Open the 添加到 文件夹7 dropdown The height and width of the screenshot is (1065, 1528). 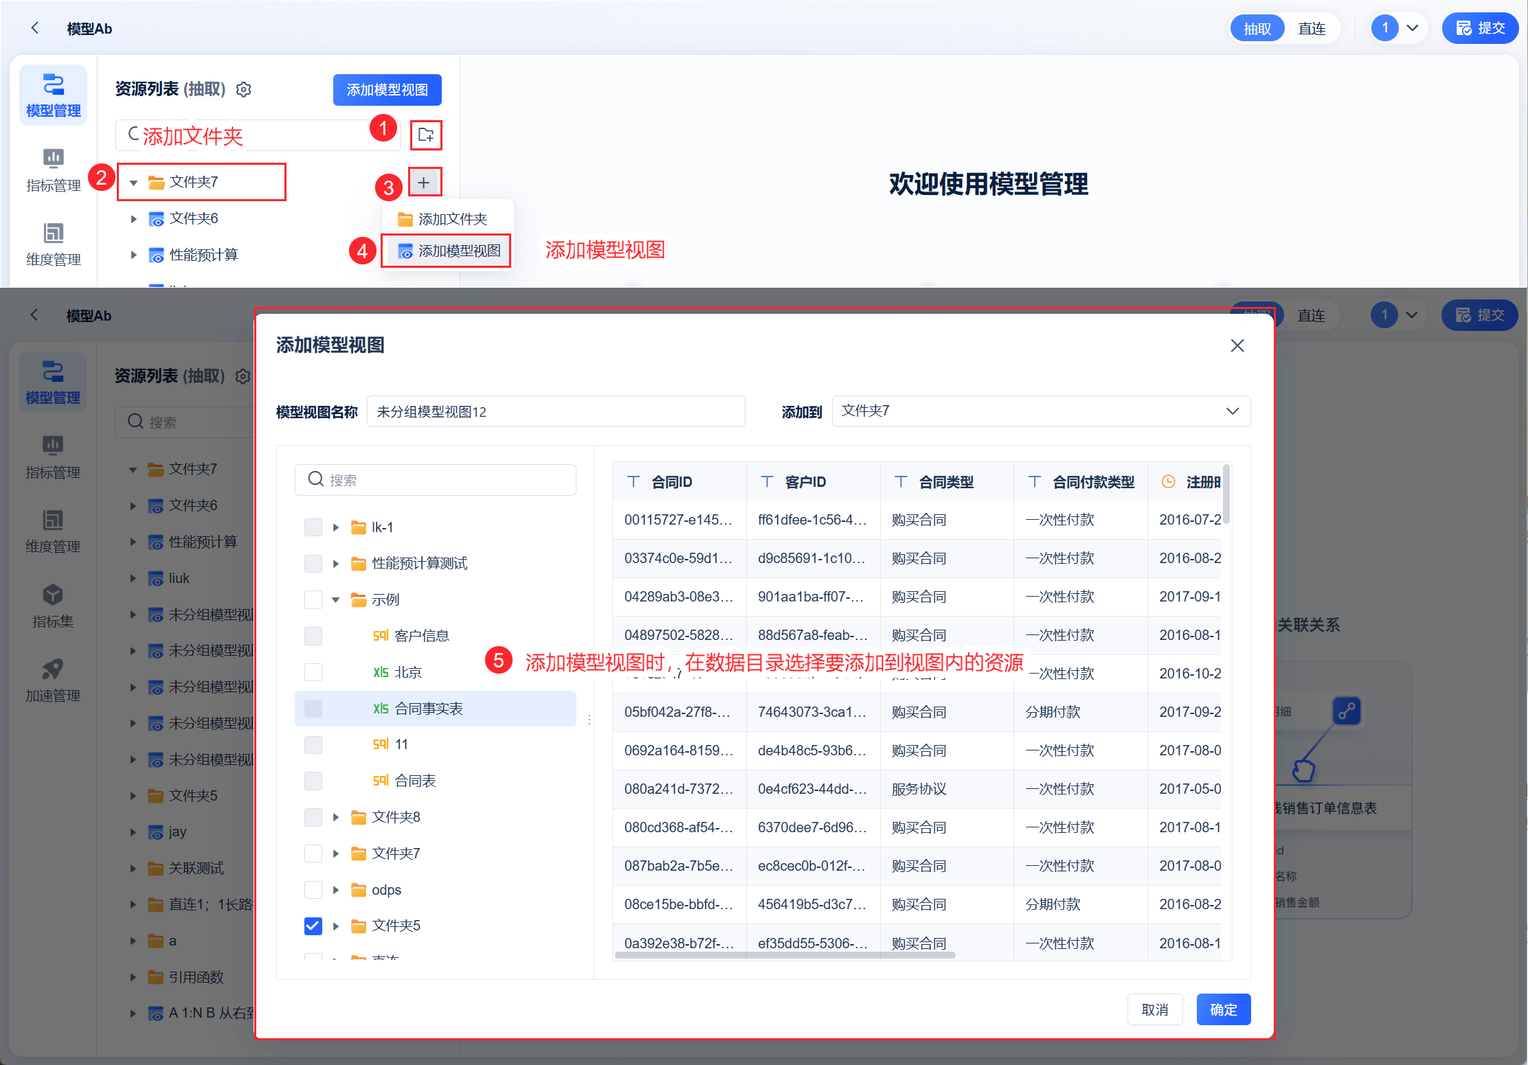pyautogui.click(x=1040, y=411)
